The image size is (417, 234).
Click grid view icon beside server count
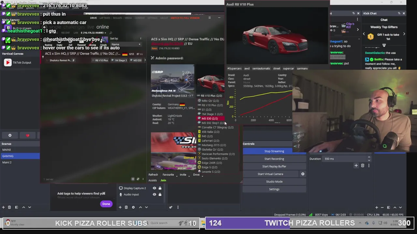(133, 179)
